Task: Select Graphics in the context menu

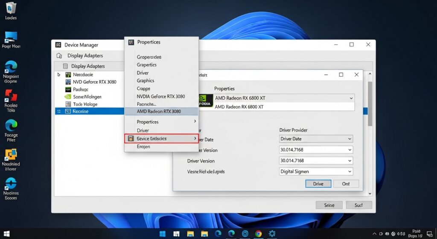Action: click(x=146, y=80)
